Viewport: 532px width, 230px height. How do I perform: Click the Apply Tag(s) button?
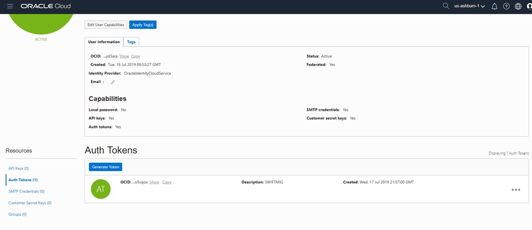(143, 25)
